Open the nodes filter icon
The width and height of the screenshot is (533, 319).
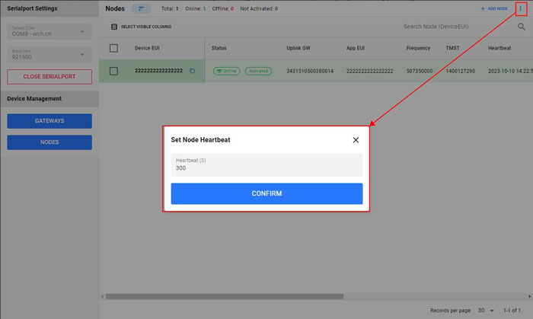(x=141, y=8)
